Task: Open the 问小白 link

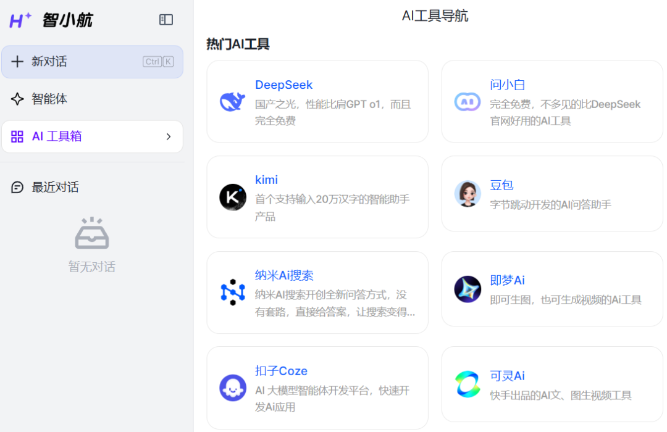Action: click(x=507, y=85)
